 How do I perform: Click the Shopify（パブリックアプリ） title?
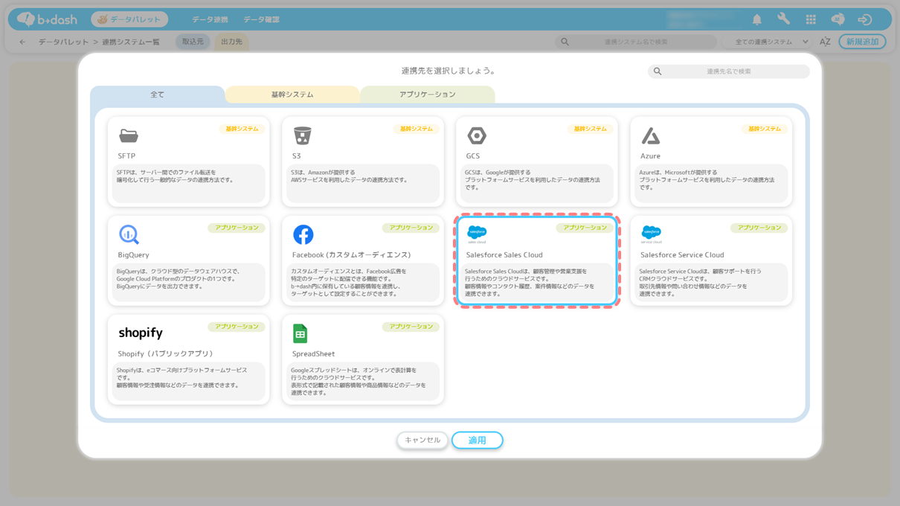pos(167,354)
